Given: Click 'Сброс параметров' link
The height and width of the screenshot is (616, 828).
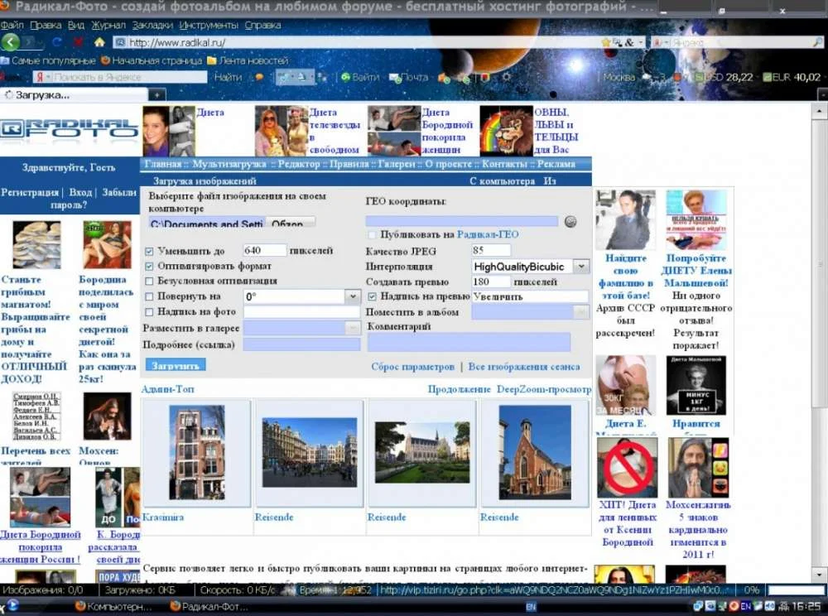Looking at the screenshot, I should click(x=412, y=366).
